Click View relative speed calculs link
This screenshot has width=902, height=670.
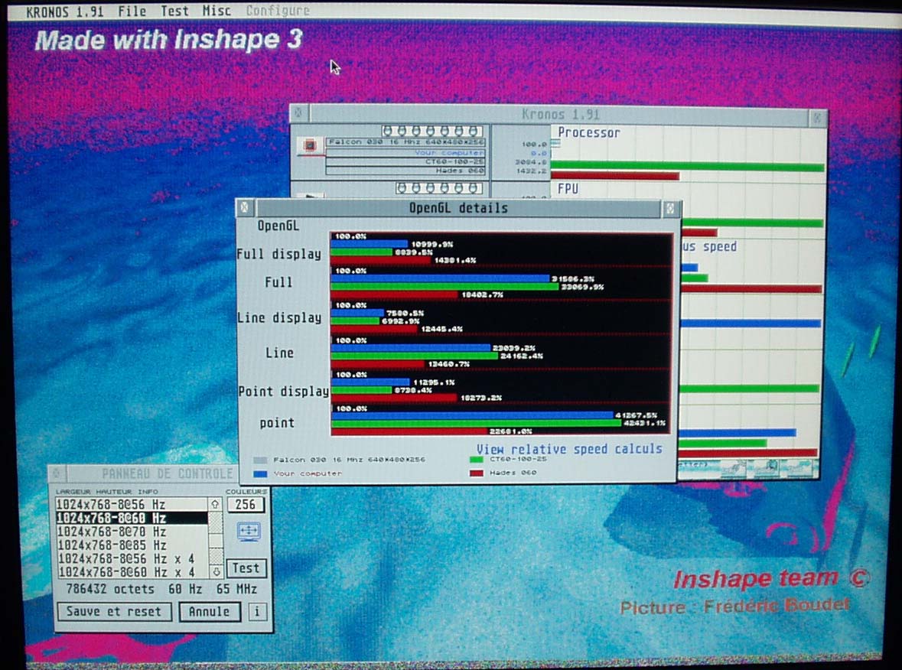(x=569, y=449)
